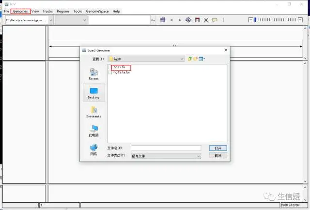310x210 pixels.
Task: Click the define region of interest icon
Action: pyautogui.click(x=197, y=20)
